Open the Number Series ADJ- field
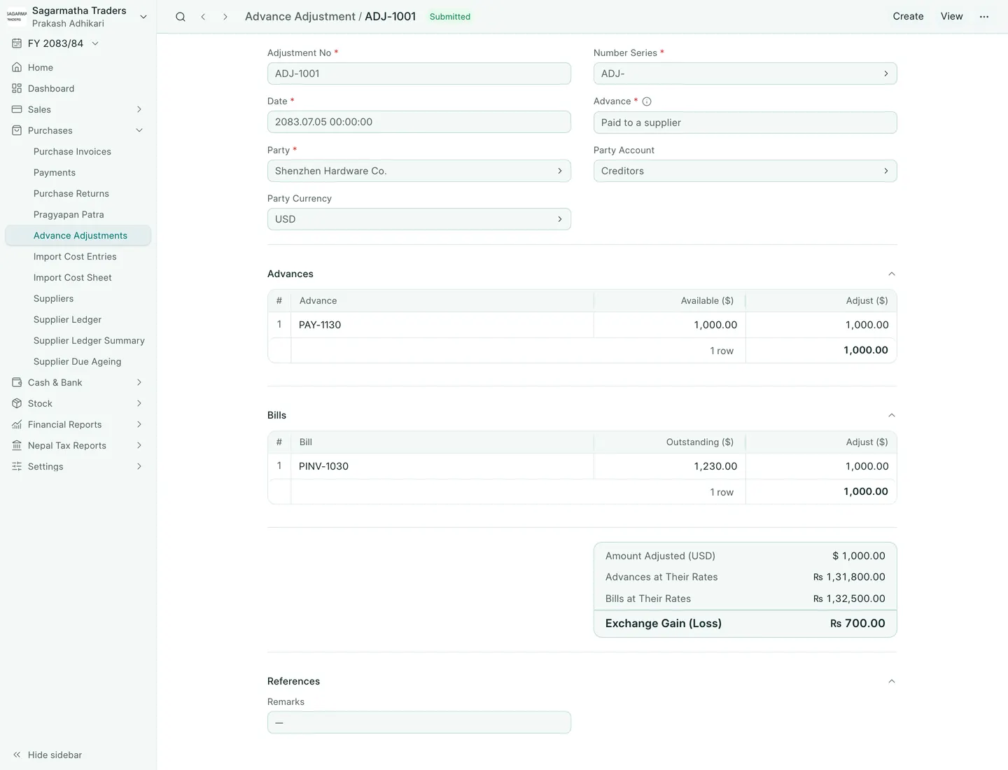The width and height of the screenshot is (1008, 770). point(745,73)
